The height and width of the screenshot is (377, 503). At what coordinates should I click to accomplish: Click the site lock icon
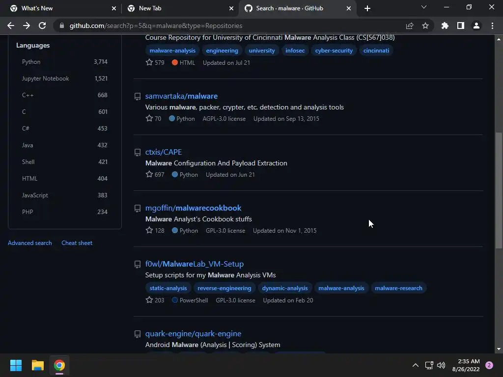pos(62,26)
